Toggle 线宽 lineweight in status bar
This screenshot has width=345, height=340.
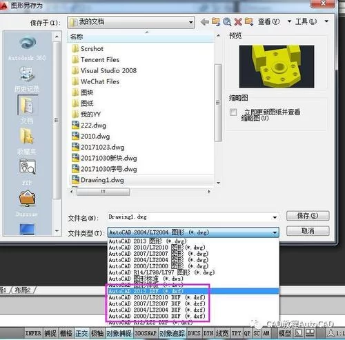(222, 333)
